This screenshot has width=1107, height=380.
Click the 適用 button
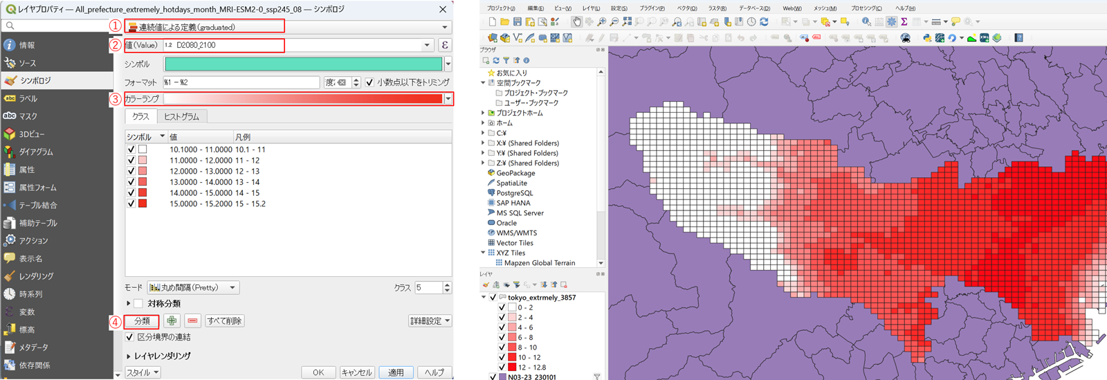tap(396, 372)
